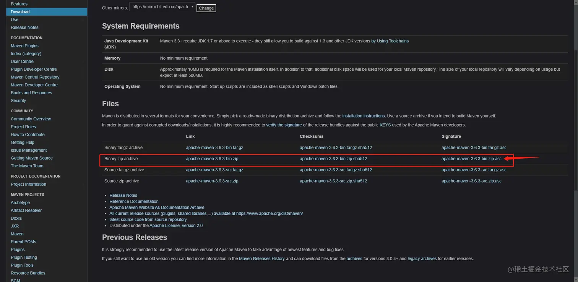Open All current release sources link

point(206,214)
